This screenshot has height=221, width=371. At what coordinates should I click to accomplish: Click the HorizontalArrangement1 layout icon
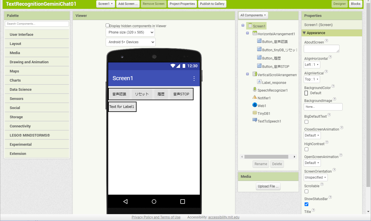255,33
